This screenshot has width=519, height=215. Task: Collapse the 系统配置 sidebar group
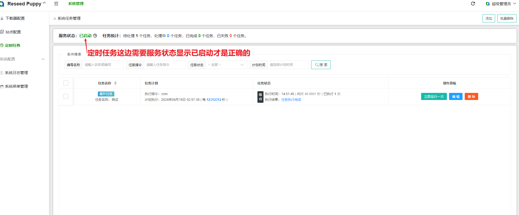pyautogui.click(x=43, y=59)
